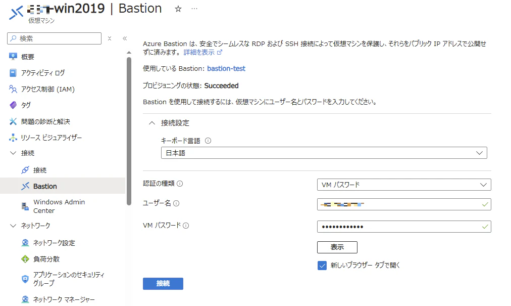511x306 pixels.
Task: Click the リソース ビジュアライザー icon
Action: pyautogui.click(x=13, y=138)
